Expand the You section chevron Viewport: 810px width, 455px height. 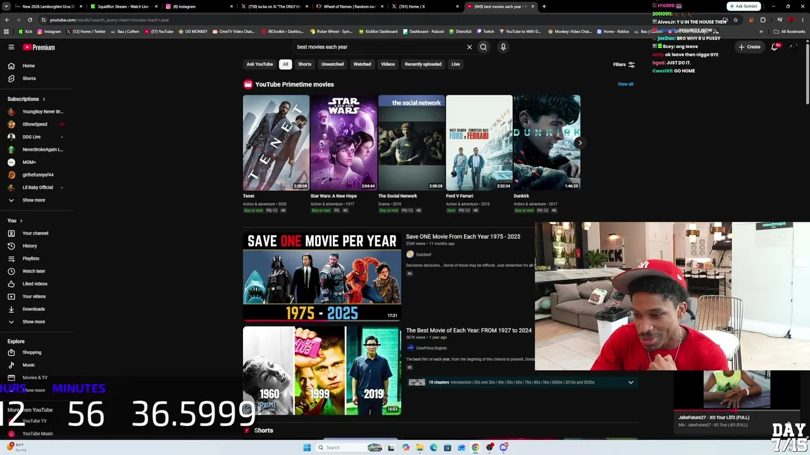21,221
